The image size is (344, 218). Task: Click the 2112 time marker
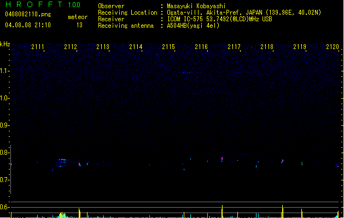tap(71, 46)
